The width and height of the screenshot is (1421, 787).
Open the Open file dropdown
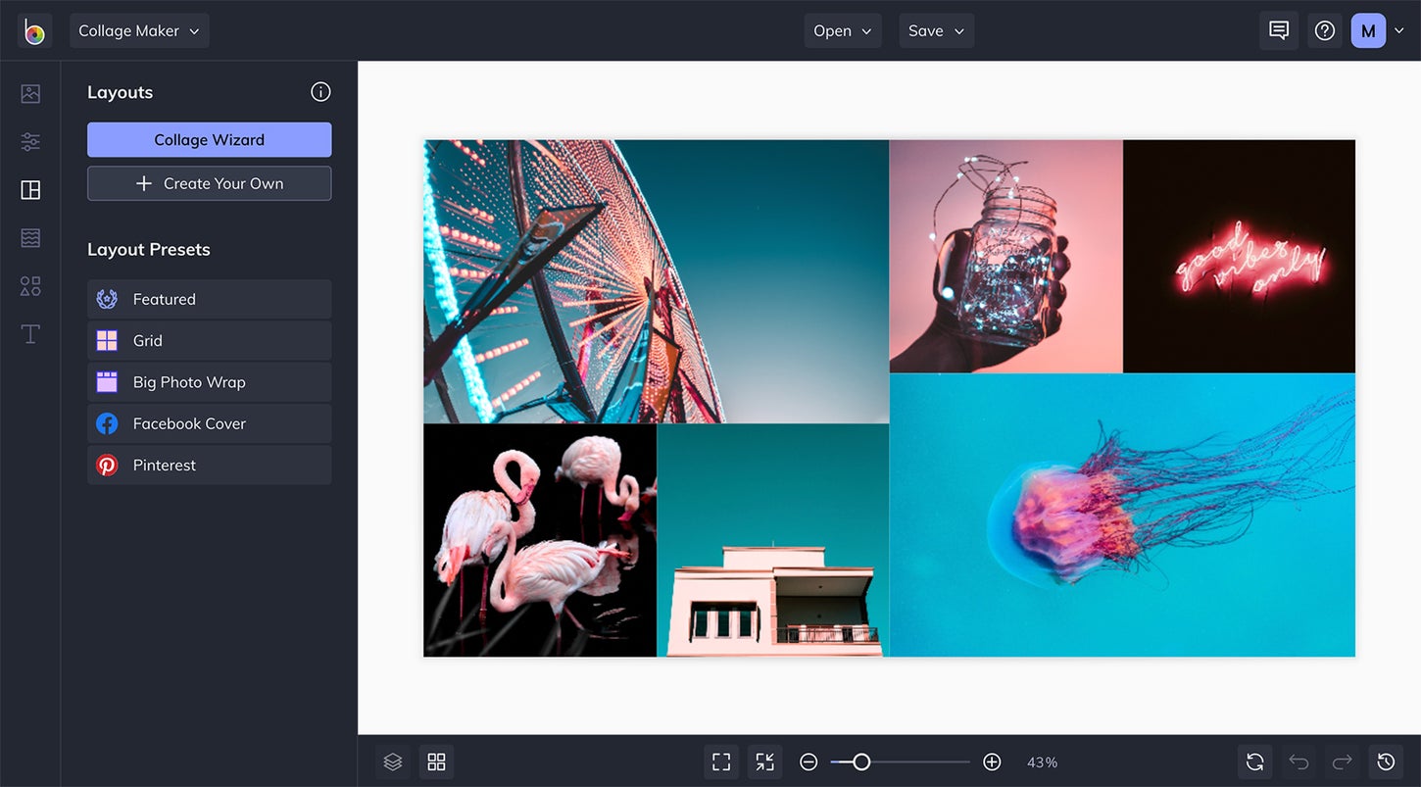pyautogui.click(x=843, y=30)
